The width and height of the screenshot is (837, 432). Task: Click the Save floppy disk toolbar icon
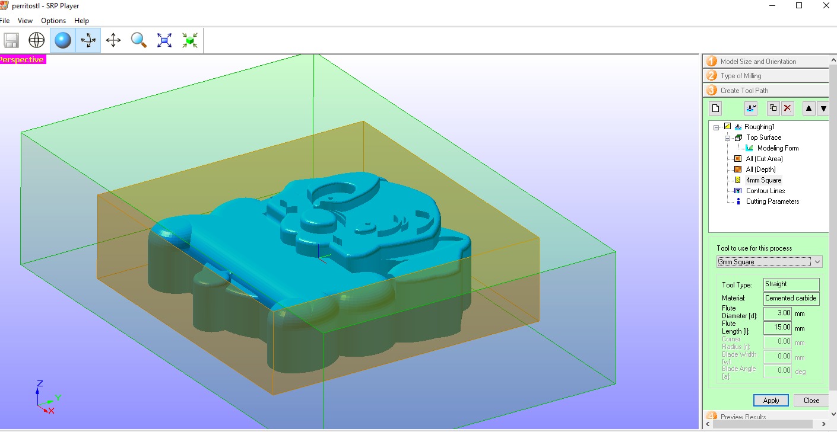tap(11, 40)
